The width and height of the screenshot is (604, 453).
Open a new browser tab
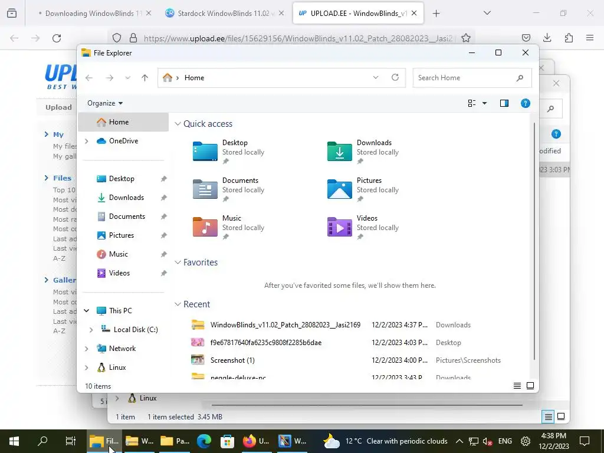tap(436, 14)
